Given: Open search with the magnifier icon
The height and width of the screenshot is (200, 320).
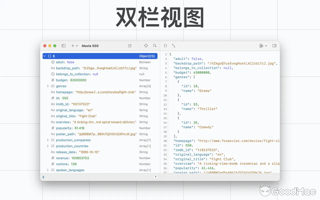Looking at the screenshot, I should coord(155,46).
